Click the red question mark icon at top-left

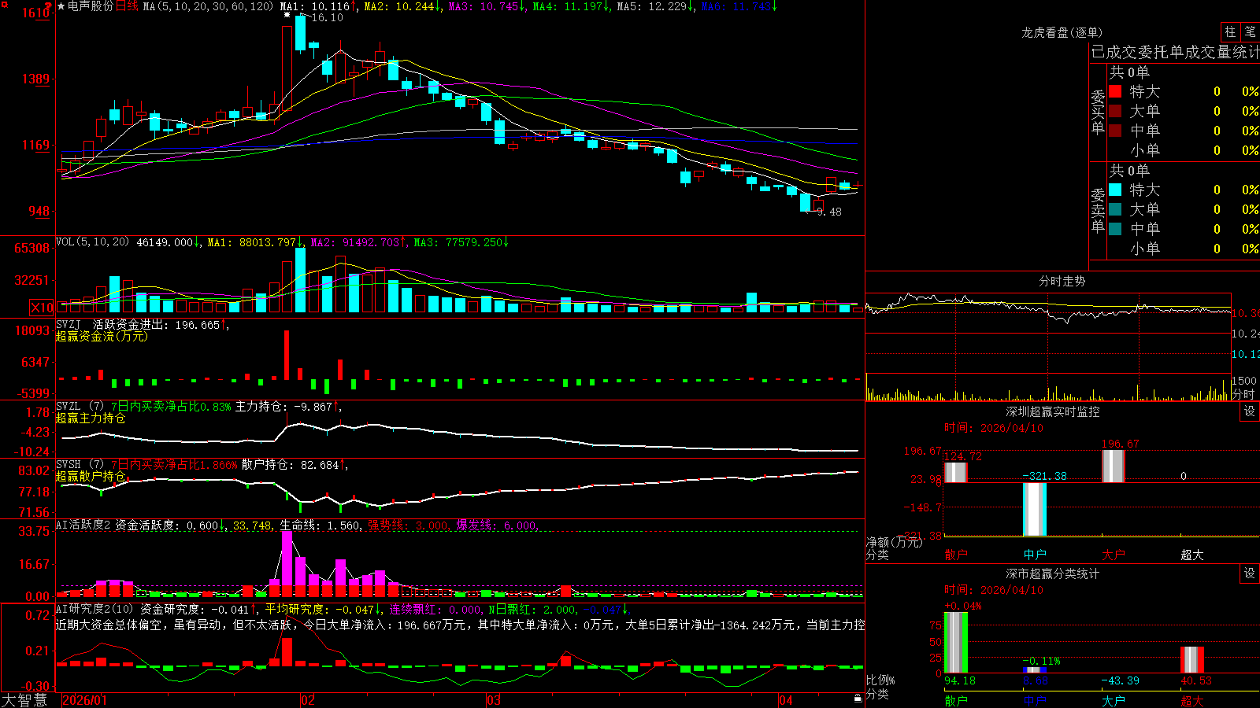[x=49, y=6]
